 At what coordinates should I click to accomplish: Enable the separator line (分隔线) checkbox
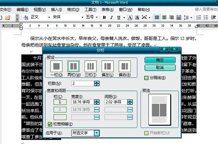(x=146, y=78)
